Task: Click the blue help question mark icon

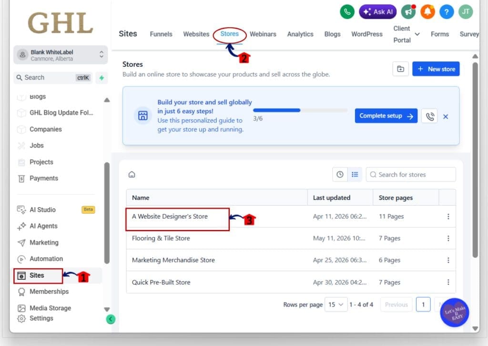Action: pos(446,12)
